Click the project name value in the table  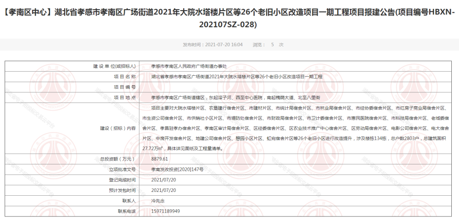click(x=237, y=77)
